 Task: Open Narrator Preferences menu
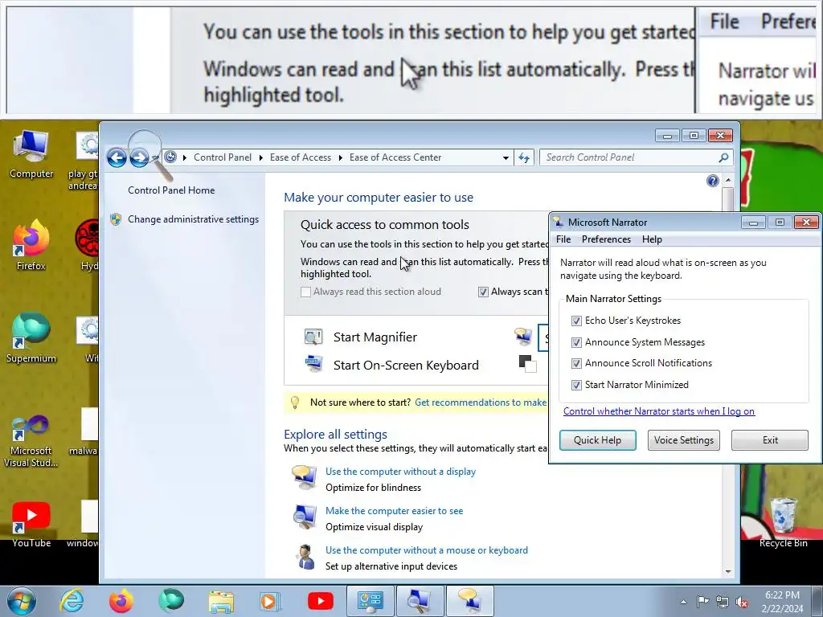tap(606, 239)
